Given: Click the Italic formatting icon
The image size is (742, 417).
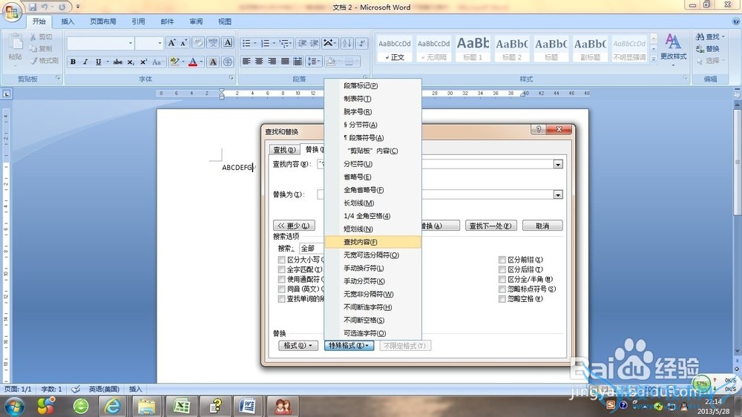Looking at the screenshot, I should click(x=85, y=62).
